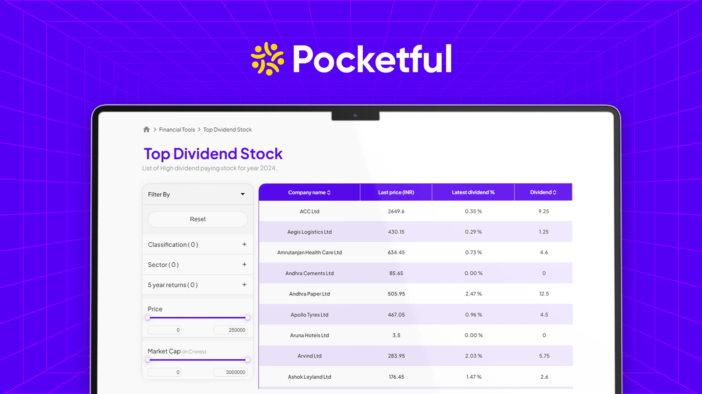
Task: Click the Market Cap slider handle
Action: (x=248, y=360)
